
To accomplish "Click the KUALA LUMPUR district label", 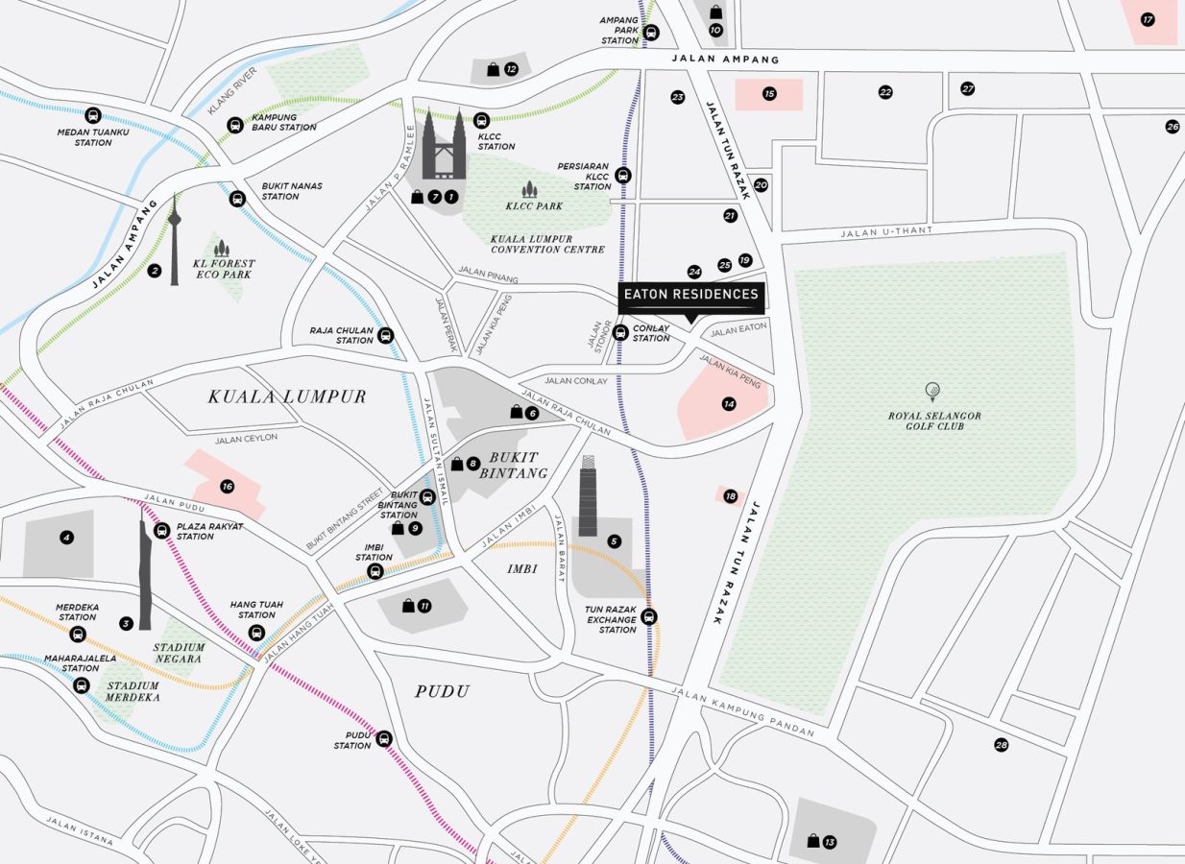I will click(287, 396).
